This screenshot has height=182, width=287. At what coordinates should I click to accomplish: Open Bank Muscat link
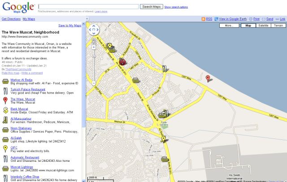coord(19,109)
